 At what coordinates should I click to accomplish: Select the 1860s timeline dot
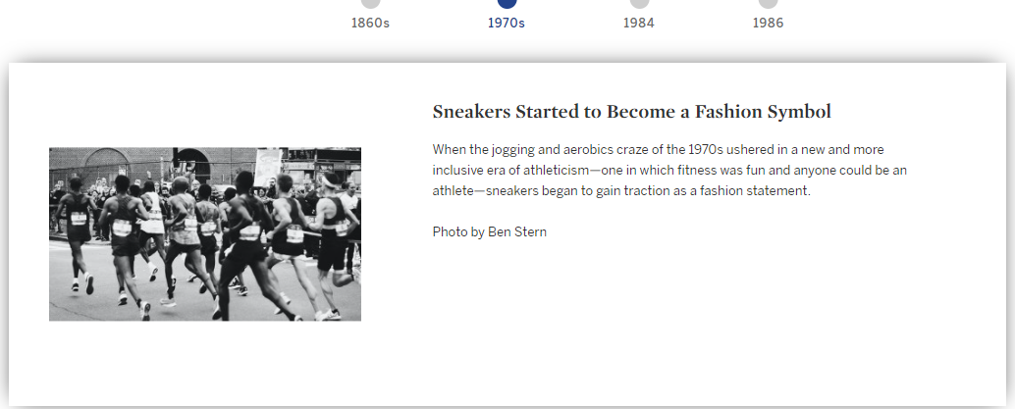[x=370, y=3]
